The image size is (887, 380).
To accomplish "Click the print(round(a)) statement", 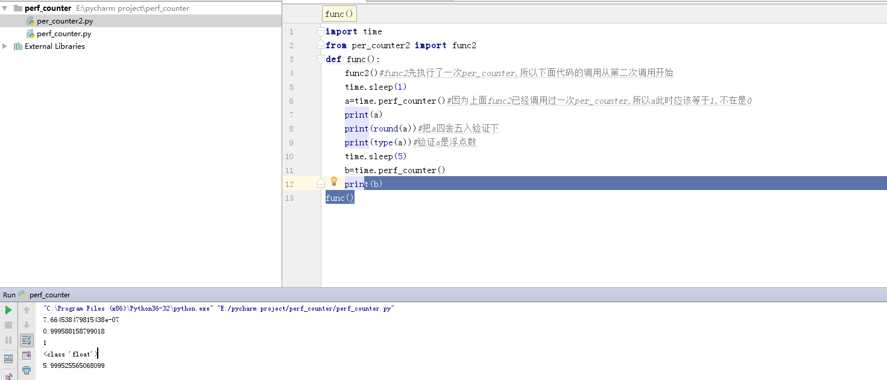I will coord(380,128).
